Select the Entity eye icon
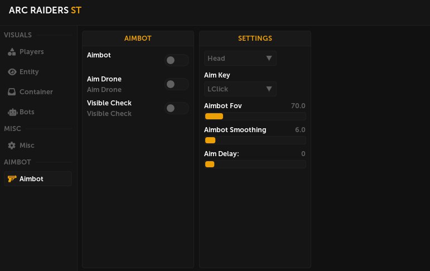The width and height of the screenshot is (430, 271). [x=12, y=72]
